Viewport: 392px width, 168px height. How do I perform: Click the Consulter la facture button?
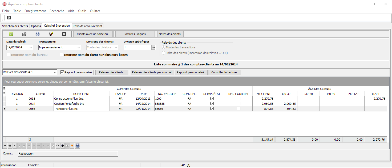tap(224, 72)
